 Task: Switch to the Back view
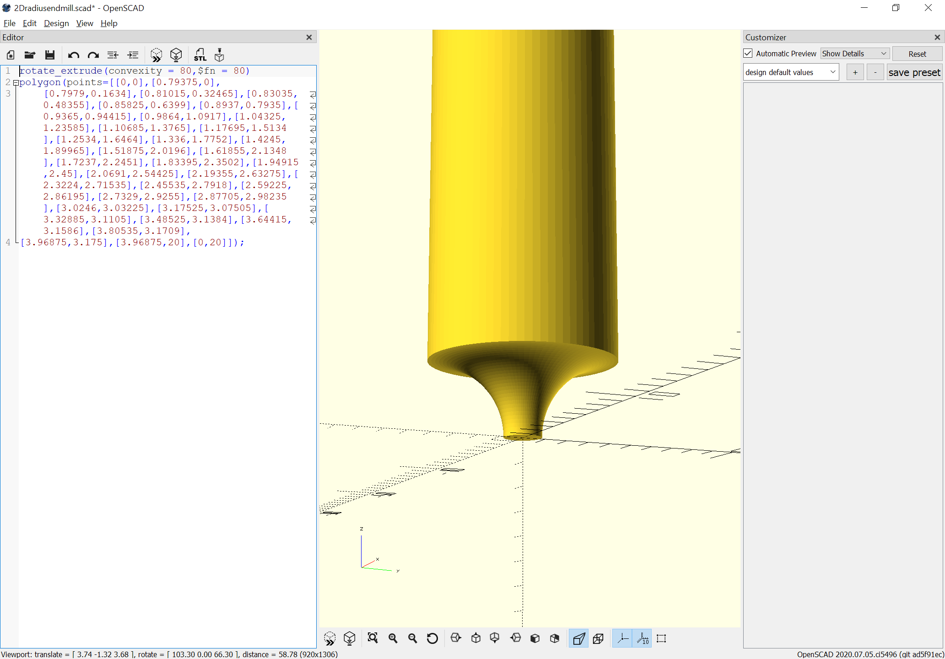555,638
